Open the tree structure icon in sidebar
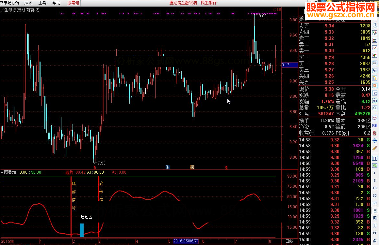379x245 pixels. 375,78
